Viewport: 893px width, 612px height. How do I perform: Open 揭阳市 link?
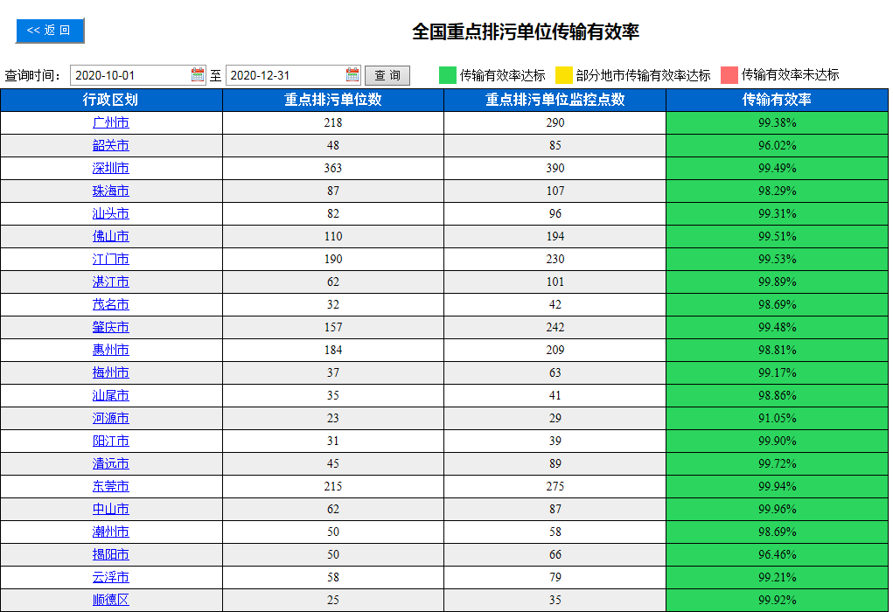tap(111, 555)
